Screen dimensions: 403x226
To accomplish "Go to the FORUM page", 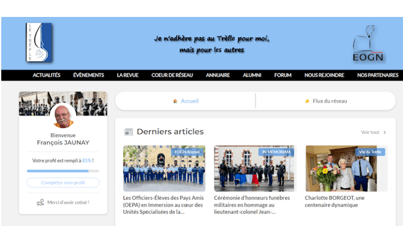I will (x=283, y=75).
